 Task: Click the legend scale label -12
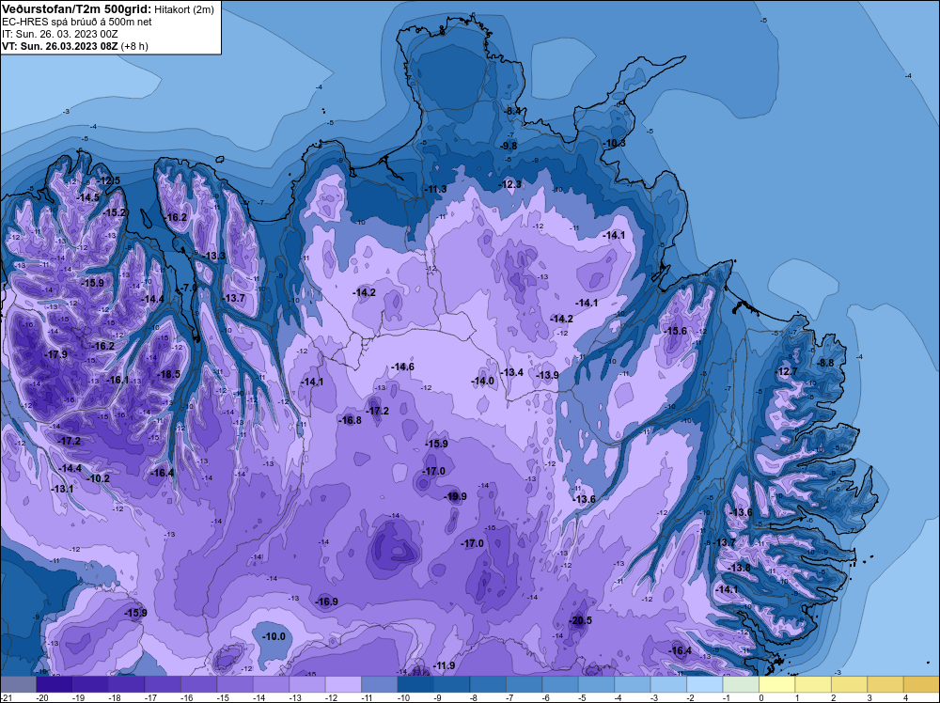point(332,697)
